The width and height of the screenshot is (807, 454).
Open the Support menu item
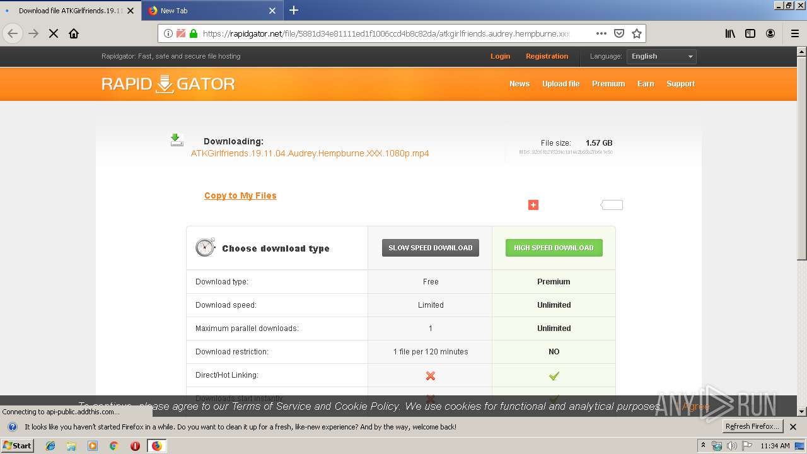pos(680,84)
